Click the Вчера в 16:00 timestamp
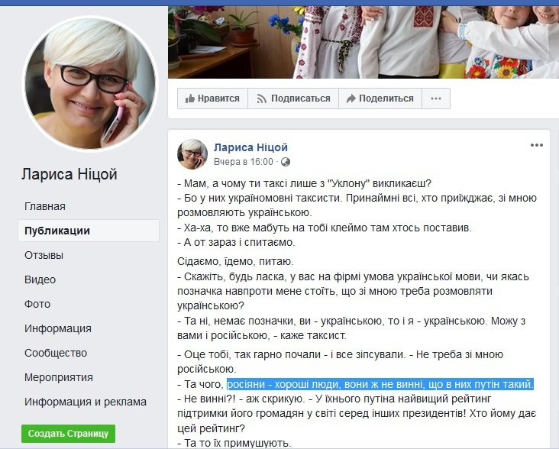The width and height of the screenshot is (559, 449). click(244, 162)
